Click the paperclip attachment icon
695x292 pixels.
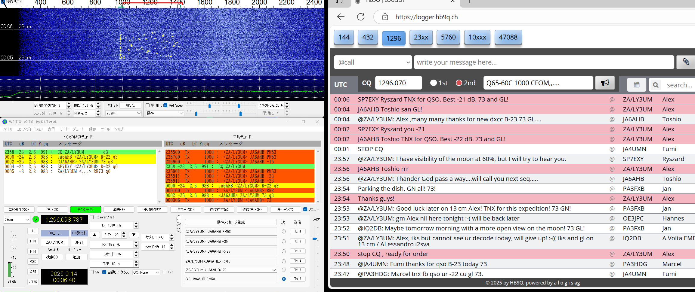686,62
